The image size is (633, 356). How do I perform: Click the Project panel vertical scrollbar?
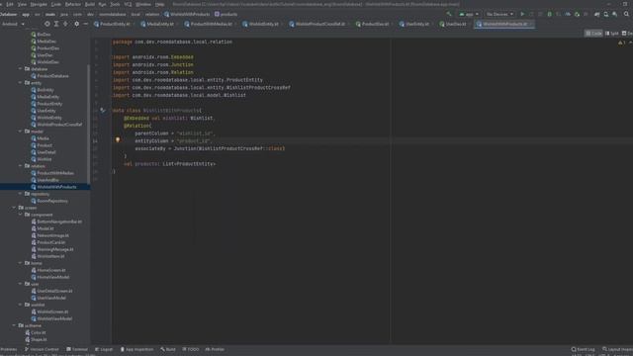pyautogui.click(x=88, y=126)
